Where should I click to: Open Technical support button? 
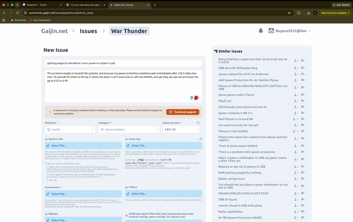click(183, 112)
